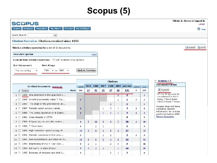Select checkbox for Unveiling extremely veiled T Tau
Viewport: 217px width, 163px height.
[x=19, y=100]
